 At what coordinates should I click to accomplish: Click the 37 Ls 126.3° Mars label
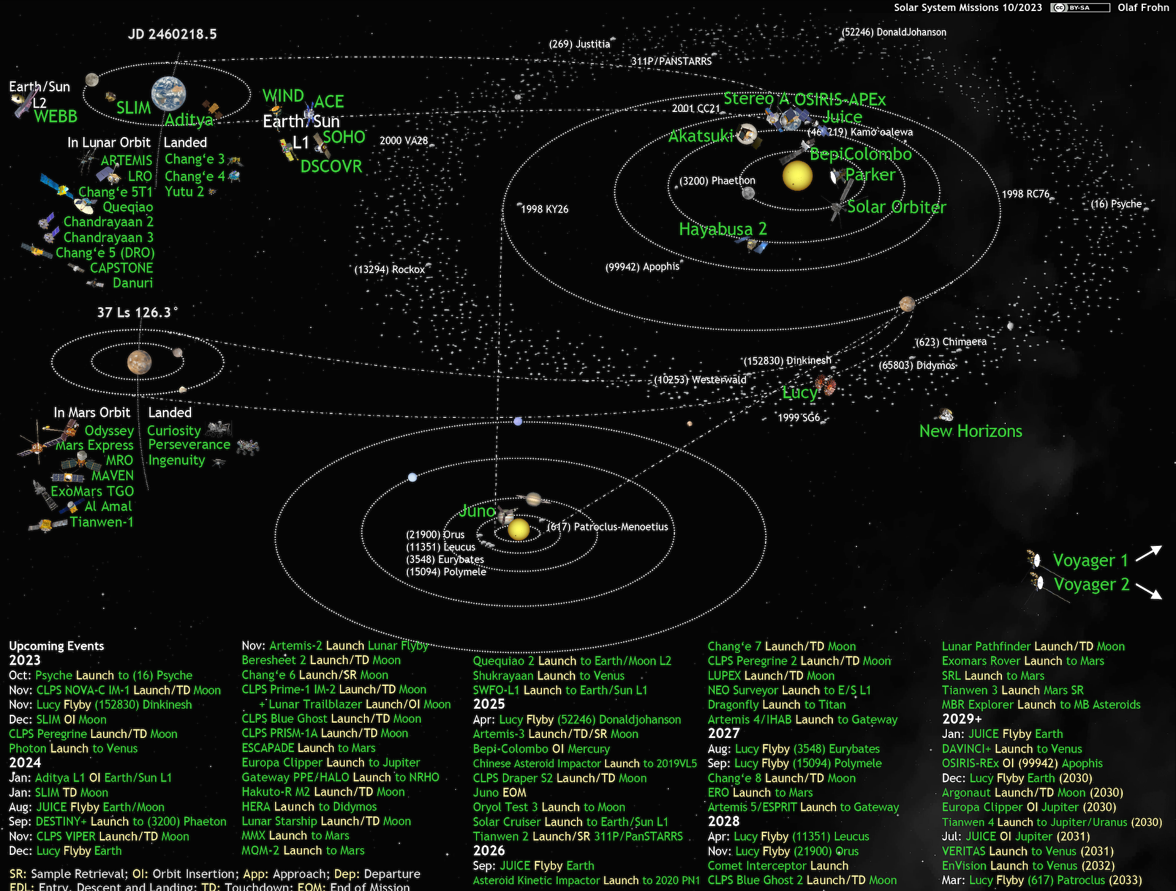(137, 313)
